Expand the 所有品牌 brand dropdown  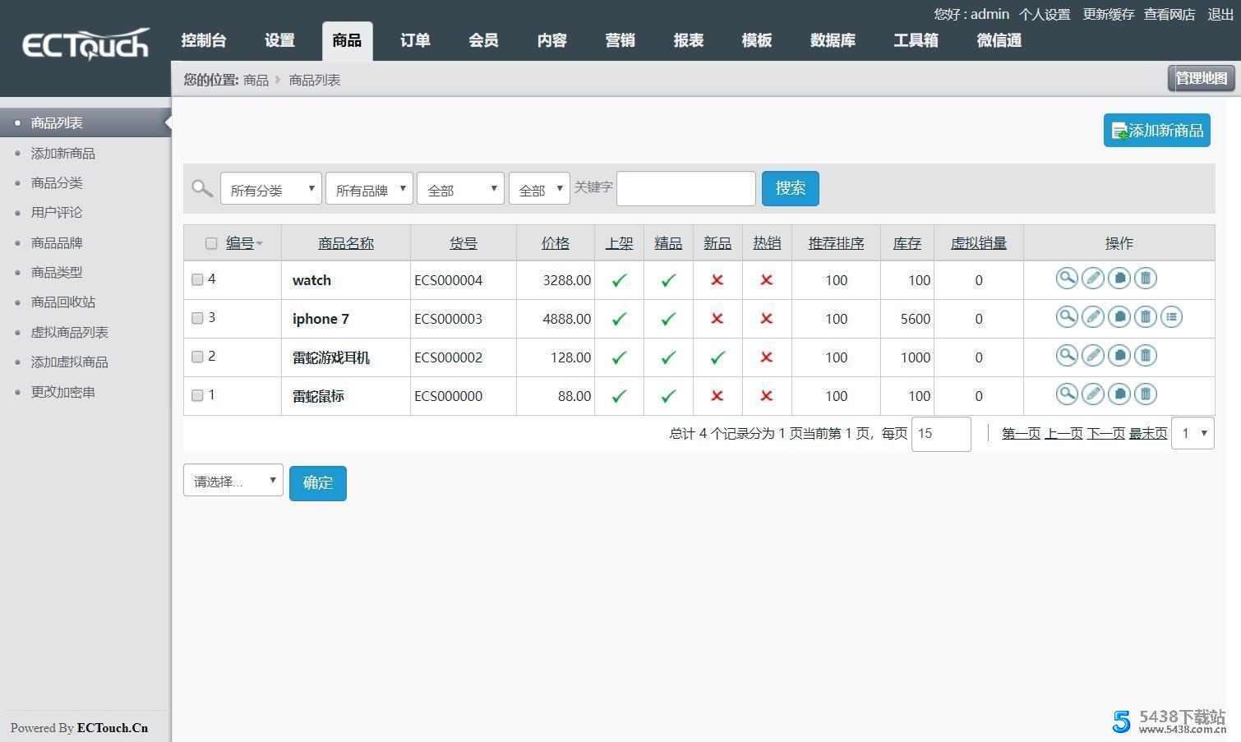click(369, 189)
